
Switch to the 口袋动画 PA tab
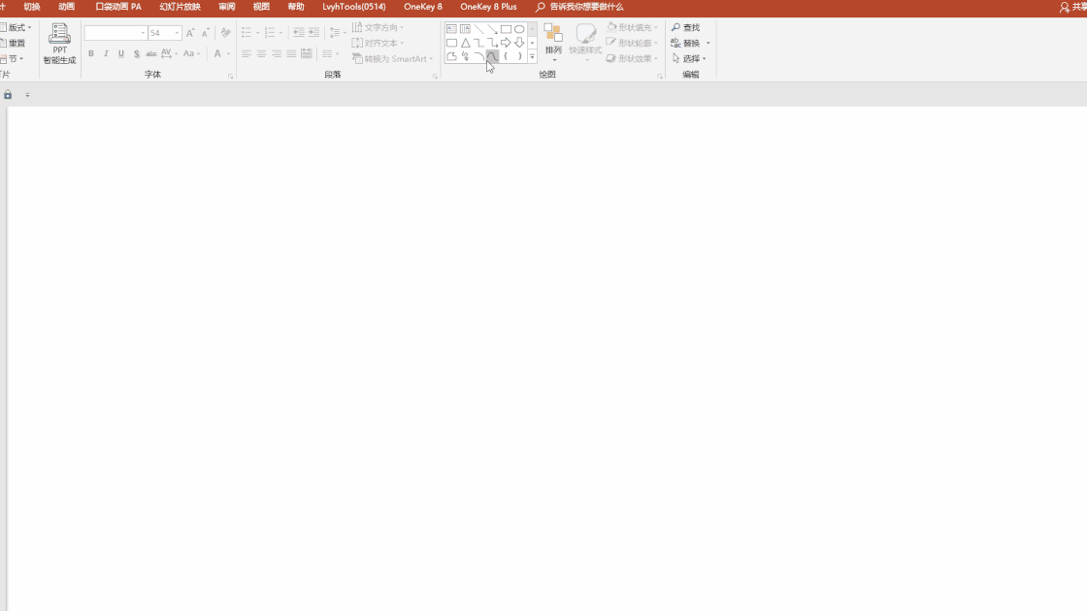tap(117, 7)
